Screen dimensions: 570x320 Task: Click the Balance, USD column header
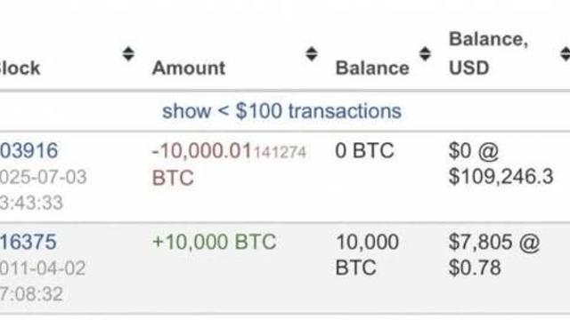click(x=488, y=53)
